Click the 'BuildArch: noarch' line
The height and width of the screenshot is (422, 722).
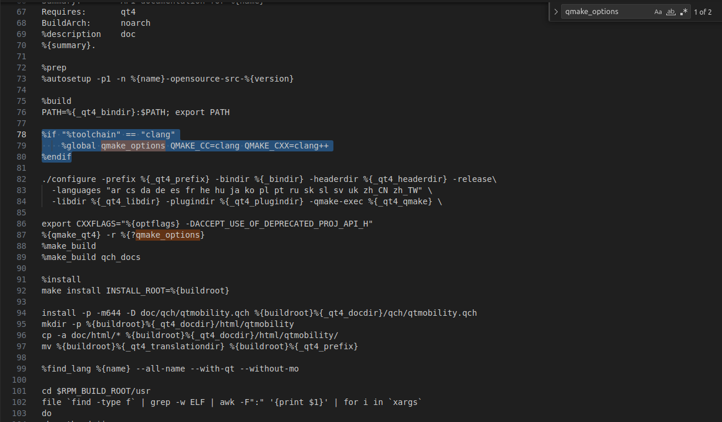[96, 23]
